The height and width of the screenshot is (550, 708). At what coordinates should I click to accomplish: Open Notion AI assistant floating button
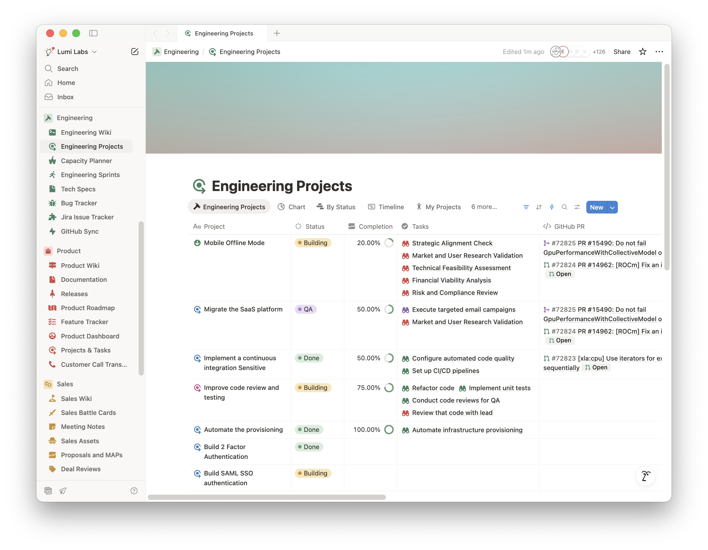646,476
